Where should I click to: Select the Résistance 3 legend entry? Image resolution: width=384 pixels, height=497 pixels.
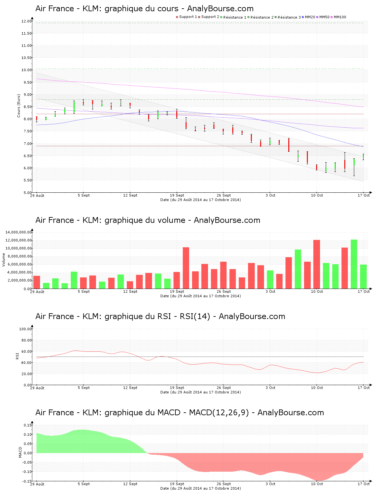[x=289, y=17]
